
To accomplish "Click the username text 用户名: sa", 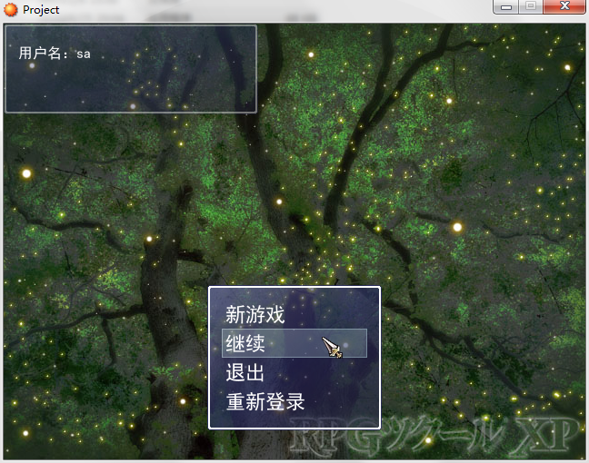I will (55, 54).
